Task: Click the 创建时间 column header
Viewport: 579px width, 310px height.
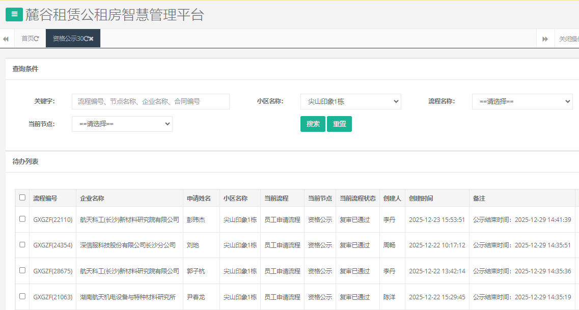Action: click(421, 198)
